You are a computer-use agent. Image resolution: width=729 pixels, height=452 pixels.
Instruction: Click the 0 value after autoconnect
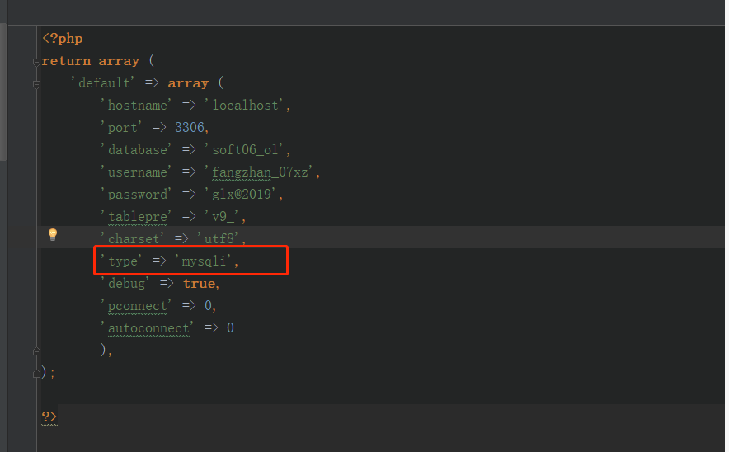230,327
